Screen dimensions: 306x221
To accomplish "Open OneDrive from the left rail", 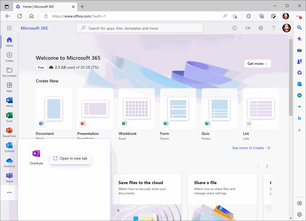I will pyautogui.click(x=9, y=162).
